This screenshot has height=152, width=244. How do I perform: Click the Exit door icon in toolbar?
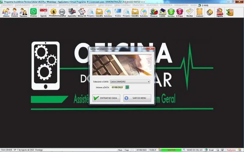click(230, 12)
